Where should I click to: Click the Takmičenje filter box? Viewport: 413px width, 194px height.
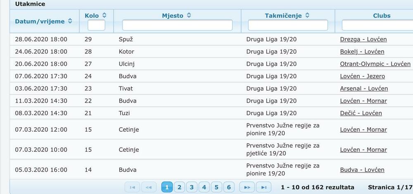288,26
